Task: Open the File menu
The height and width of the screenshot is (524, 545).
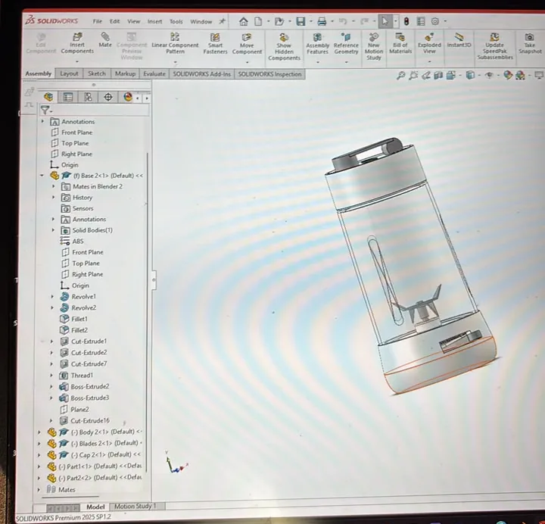Action: pos(98,21)
